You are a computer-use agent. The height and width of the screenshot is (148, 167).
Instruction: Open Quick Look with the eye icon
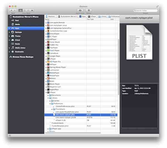[80, 10]
